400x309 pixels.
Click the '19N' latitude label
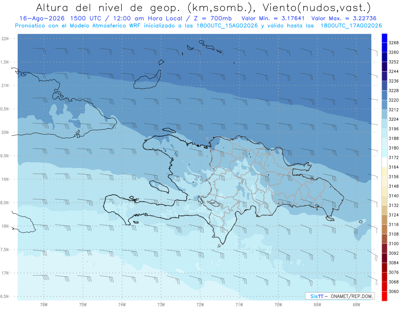pos(6,179)
